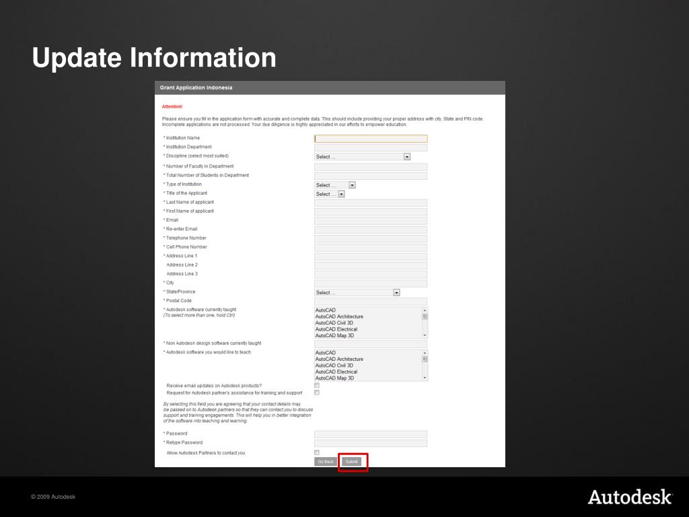Enable Receive email updates checkbox
This screenshot has height=517, width=689.
point(317,386)
